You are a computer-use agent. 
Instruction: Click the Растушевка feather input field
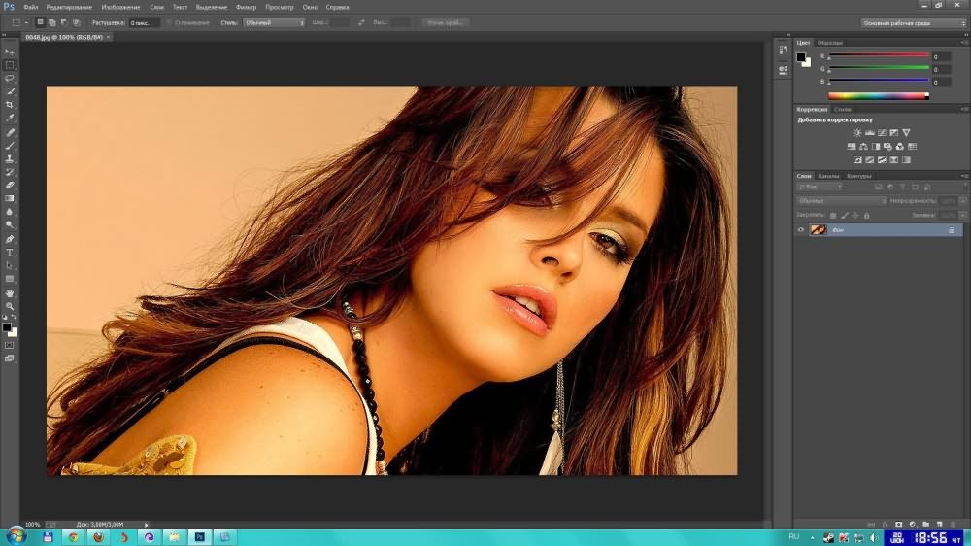coord(145,21)
